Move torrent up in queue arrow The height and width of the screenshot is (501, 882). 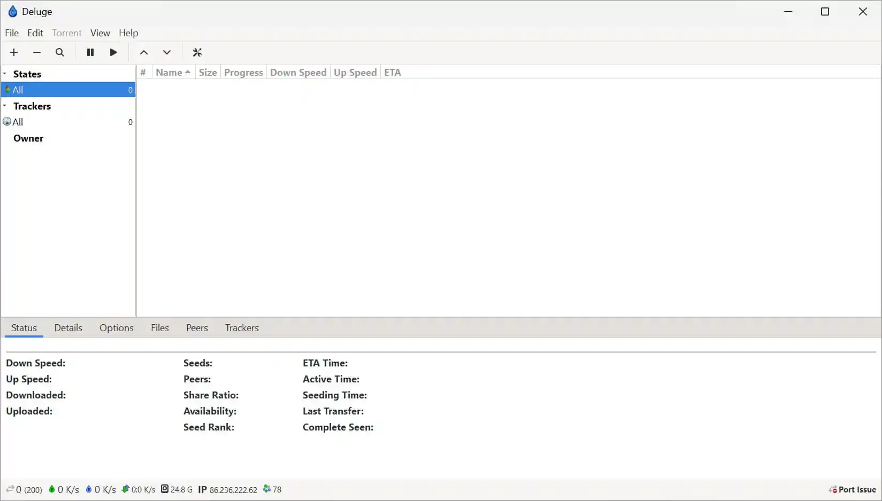coord(144,52)
